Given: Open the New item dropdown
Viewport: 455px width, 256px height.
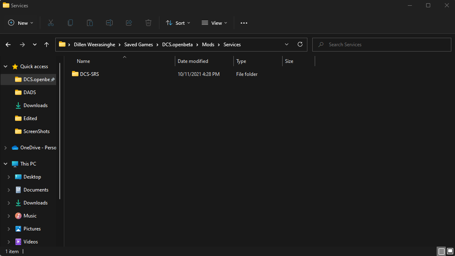Looking at the screenshot, I should (21, 23).
